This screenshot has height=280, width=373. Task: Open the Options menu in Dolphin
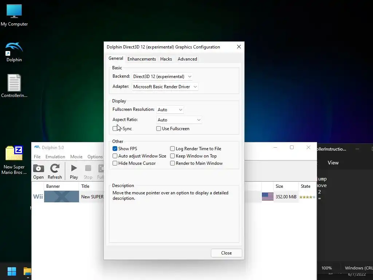(x=95, y=157)
